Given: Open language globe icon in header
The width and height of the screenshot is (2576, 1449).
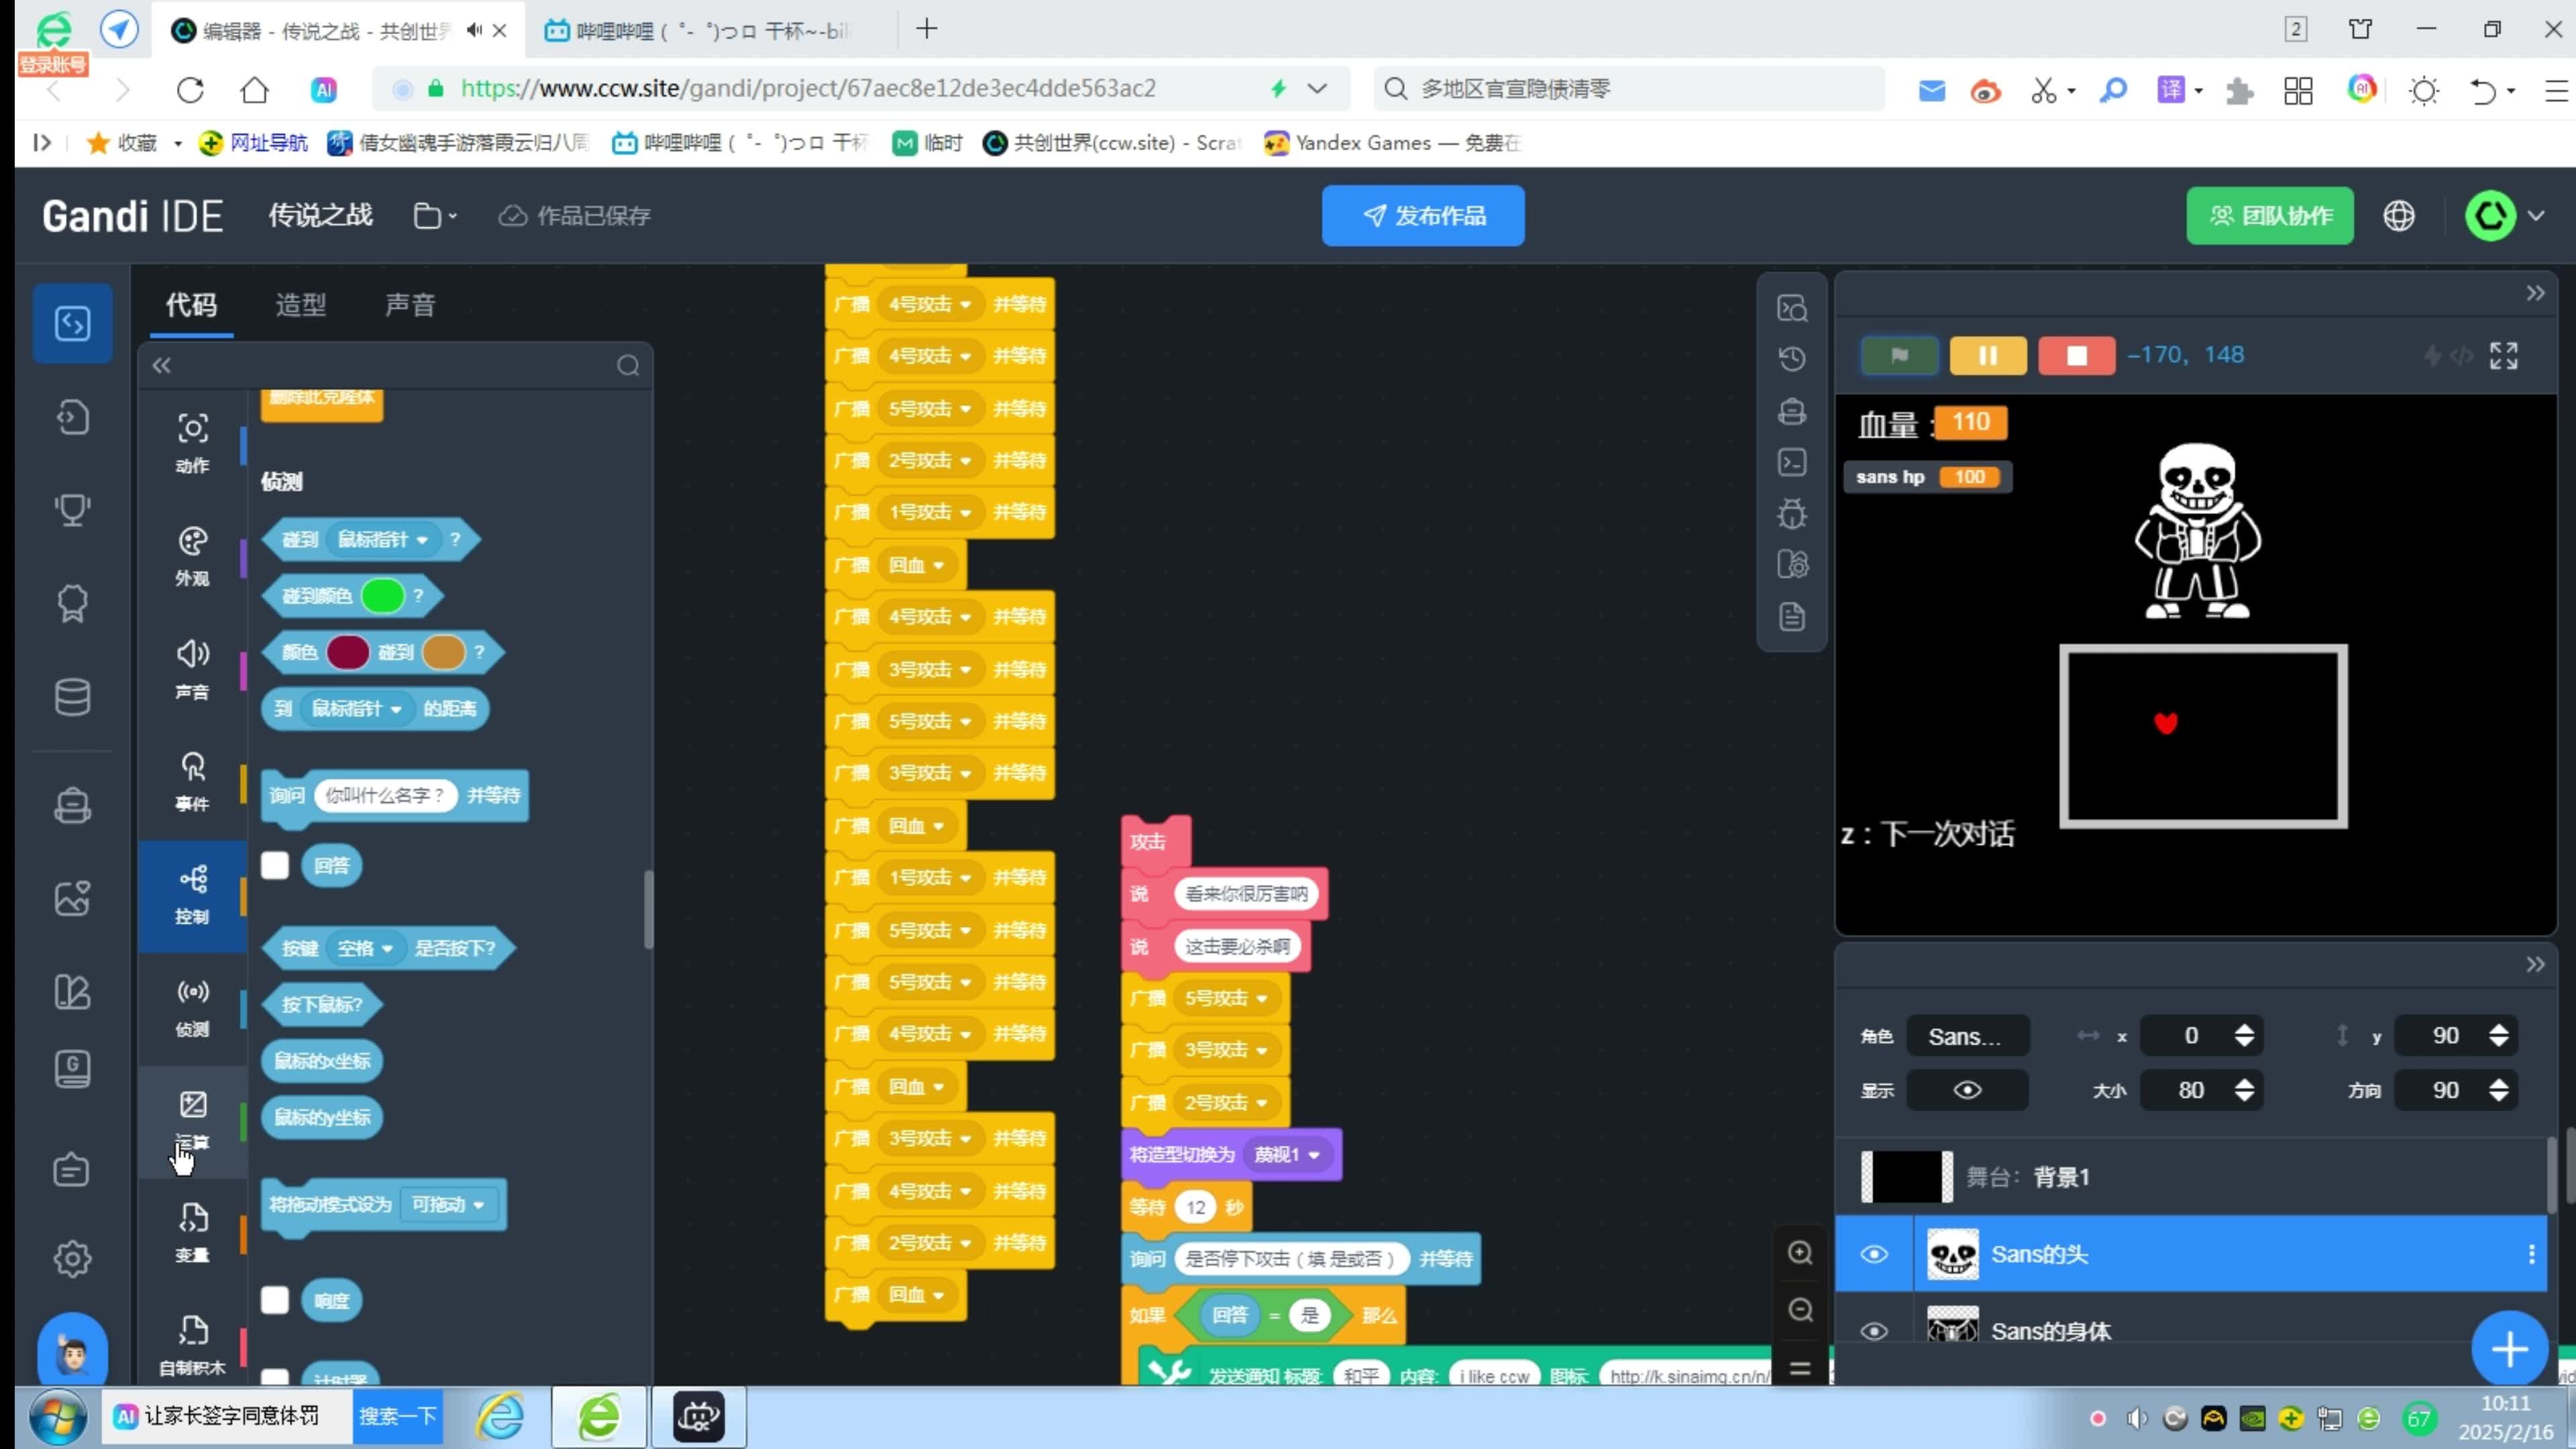Looking at the screenshot, I should [x=2399, y=216].
